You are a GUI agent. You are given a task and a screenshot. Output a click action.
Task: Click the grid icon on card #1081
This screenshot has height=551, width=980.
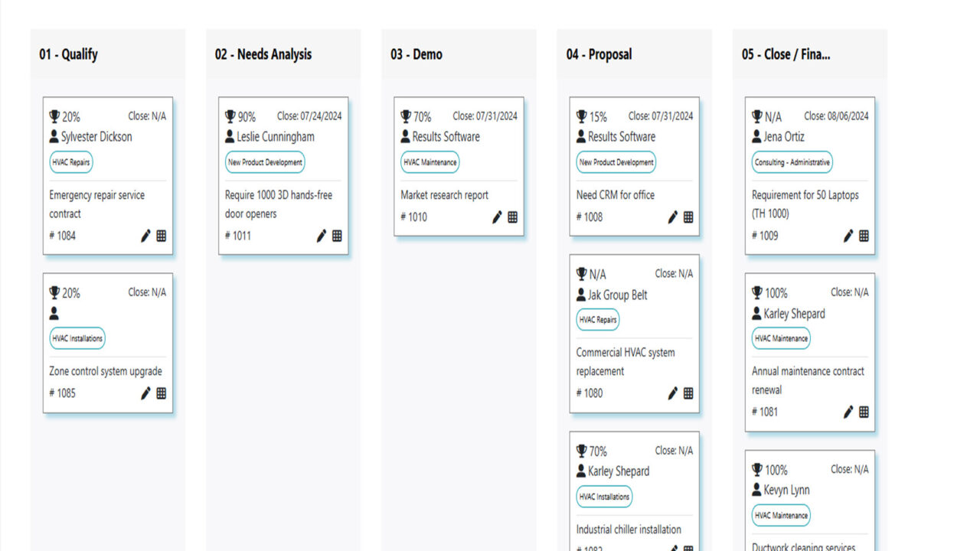(x=864, y=412)
